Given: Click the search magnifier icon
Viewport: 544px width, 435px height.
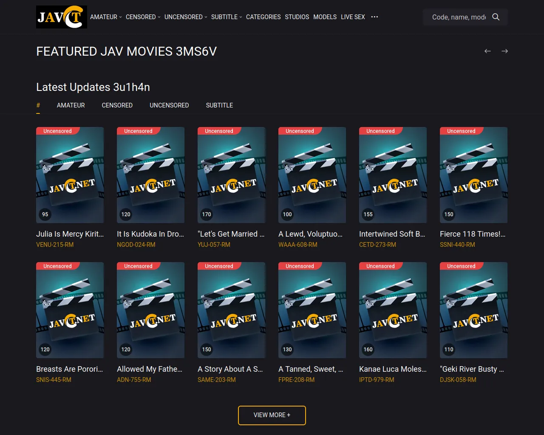Looking at the screenshot, I should [x=496, y=17].
